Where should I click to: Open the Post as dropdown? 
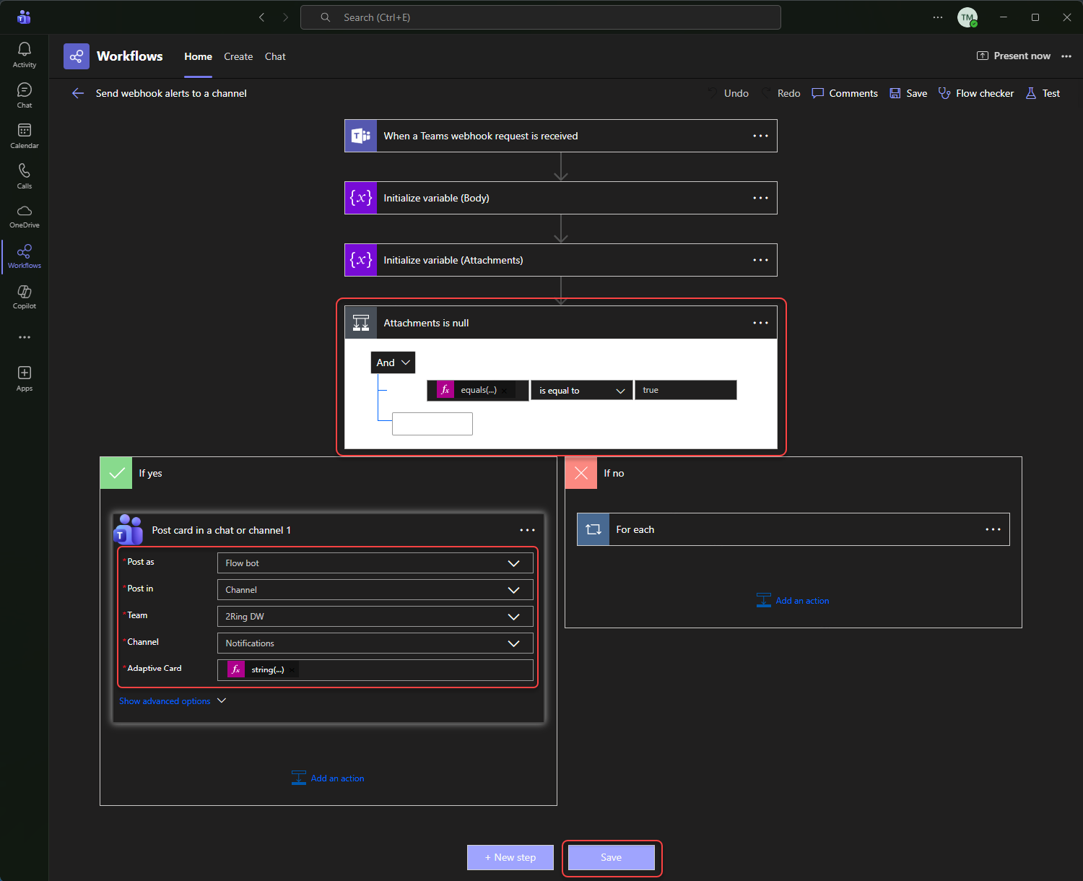(x=375, y=563)
